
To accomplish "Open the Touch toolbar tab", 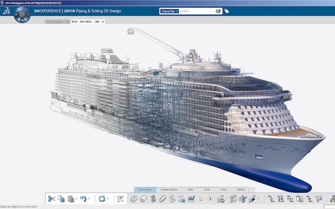I will pyautogui.click(x=224, y=190).
